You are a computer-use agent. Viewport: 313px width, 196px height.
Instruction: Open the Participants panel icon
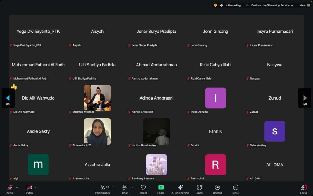pyautogui.click(x=102, y=187)
